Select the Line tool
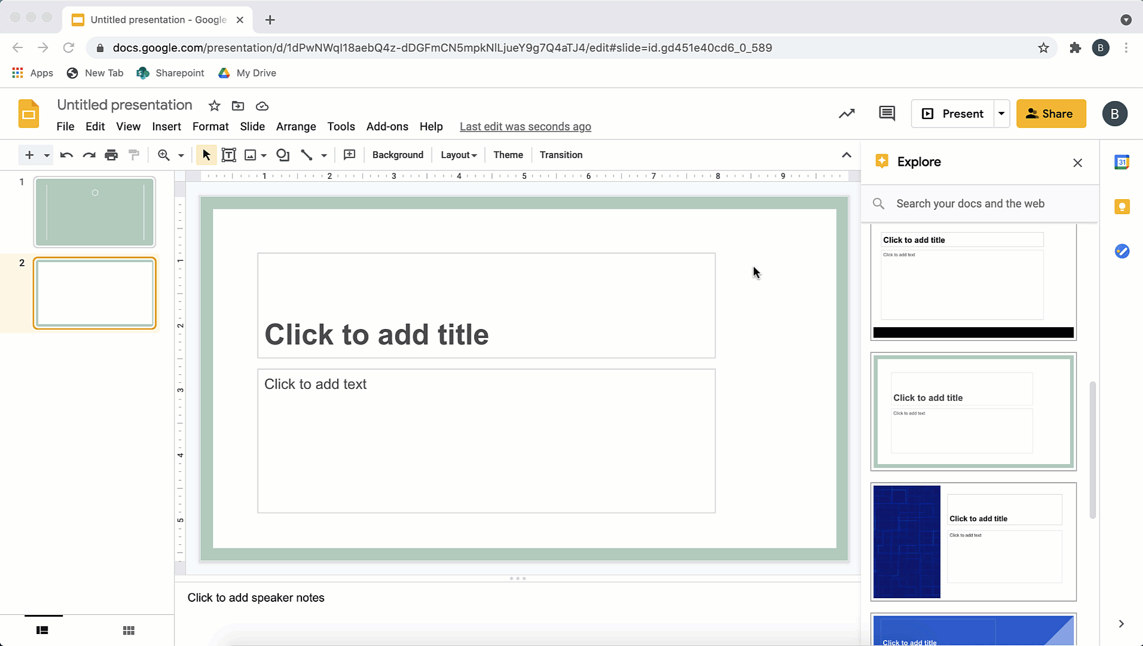 tap(307, 155)
